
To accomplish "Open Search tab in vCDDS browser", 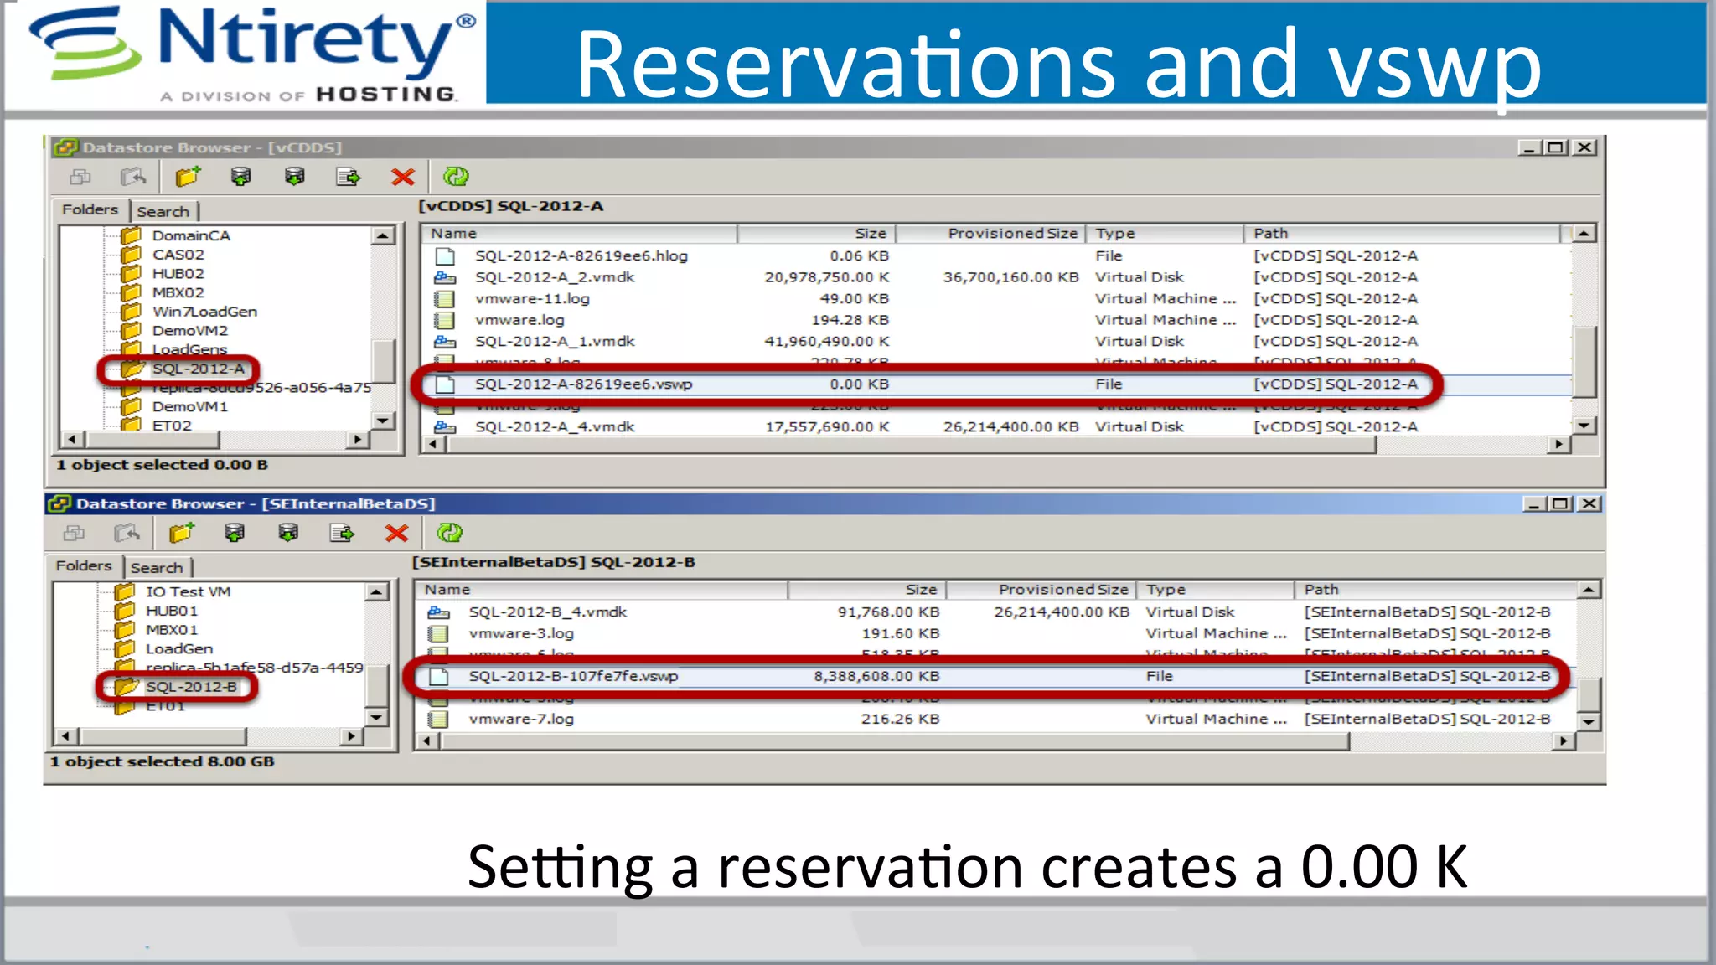I will [x=163, y=212].
